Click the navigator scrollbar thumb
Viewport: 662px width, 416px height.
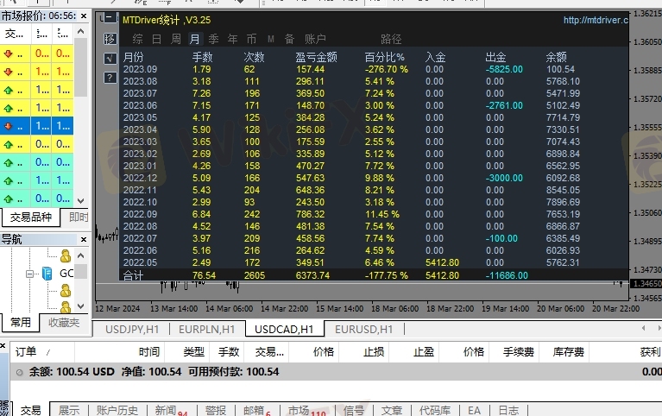click(81, 271)
